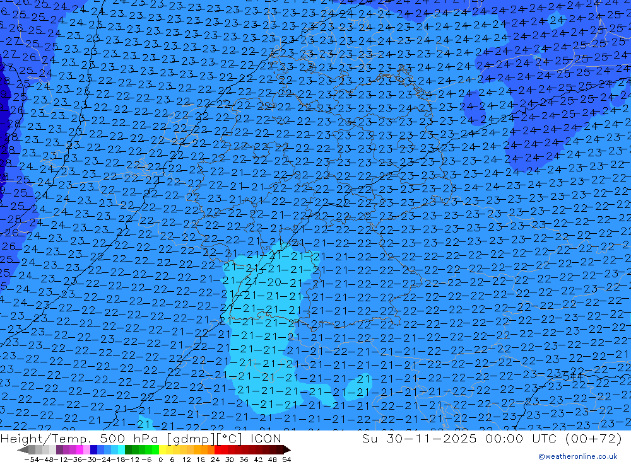631x462 pixels.
Task: Click the '54' legend scale value
Action: pos(286,459)
